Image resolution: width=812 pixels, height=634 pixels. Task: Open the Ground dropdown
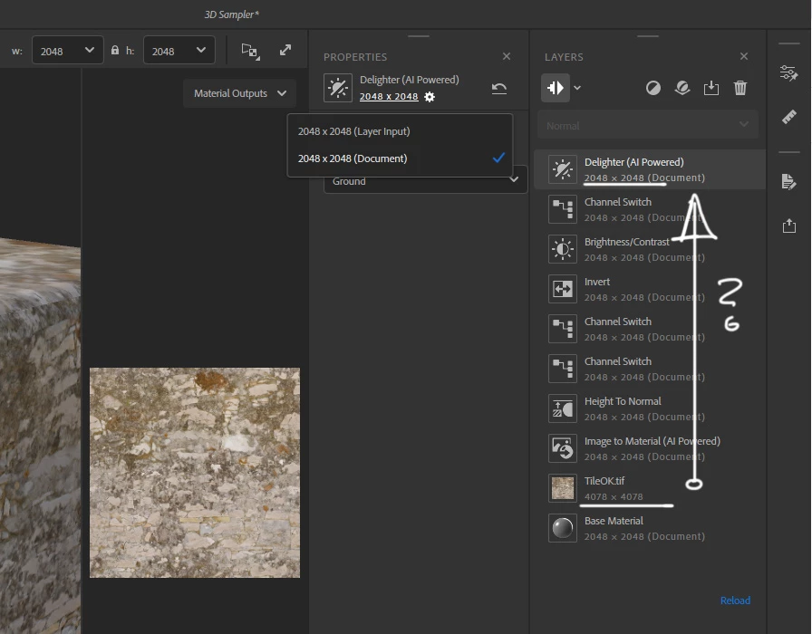[x=426, y=180]
